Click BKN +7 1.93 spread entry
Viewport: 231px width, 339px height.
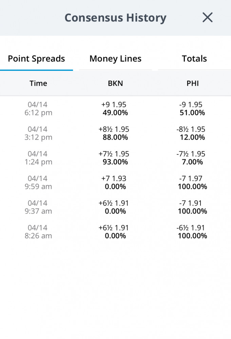tap(114, 179)
